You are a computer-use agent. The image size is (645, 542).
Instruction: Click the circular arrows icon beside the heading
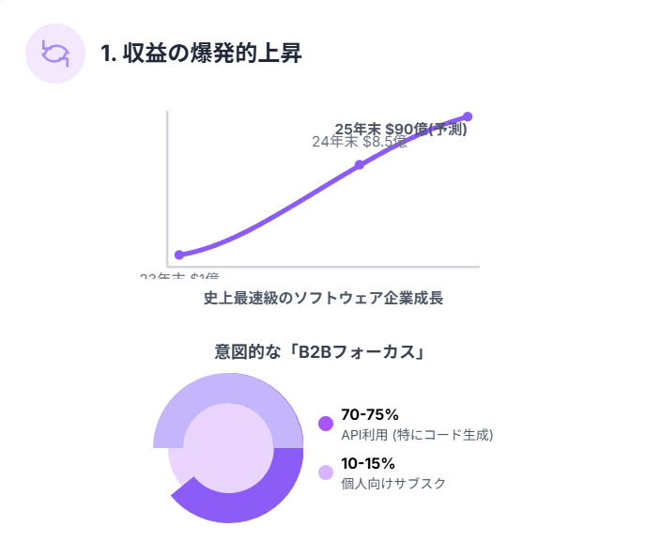tap(55, 53)
